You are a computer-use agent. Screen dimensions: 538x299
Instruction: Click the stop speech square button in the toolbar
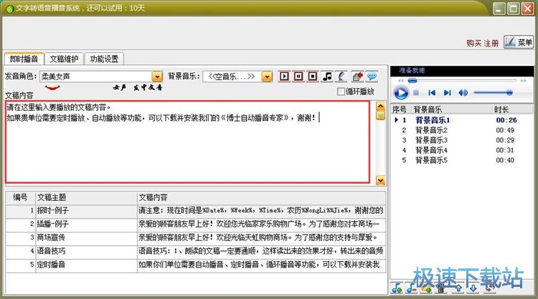pos(313,77)
